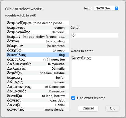Deselect highlighted δακτύλιος ring entry
The width and height of the screenshot is (126, 118).
click(x=38, y=55)
